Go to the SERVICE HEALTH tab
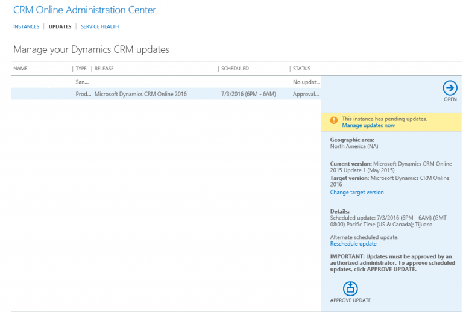463x313 pixels. (x=100, y=26)
